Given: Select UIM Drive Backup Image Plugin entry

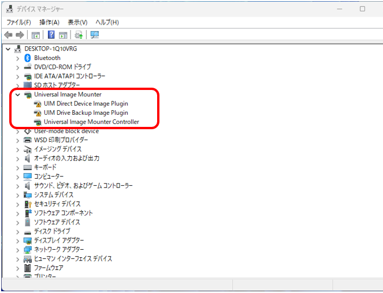Looking at the screenshot, I should tap(86, 112).
